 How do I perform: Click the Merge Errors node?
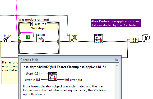point(134,40)
